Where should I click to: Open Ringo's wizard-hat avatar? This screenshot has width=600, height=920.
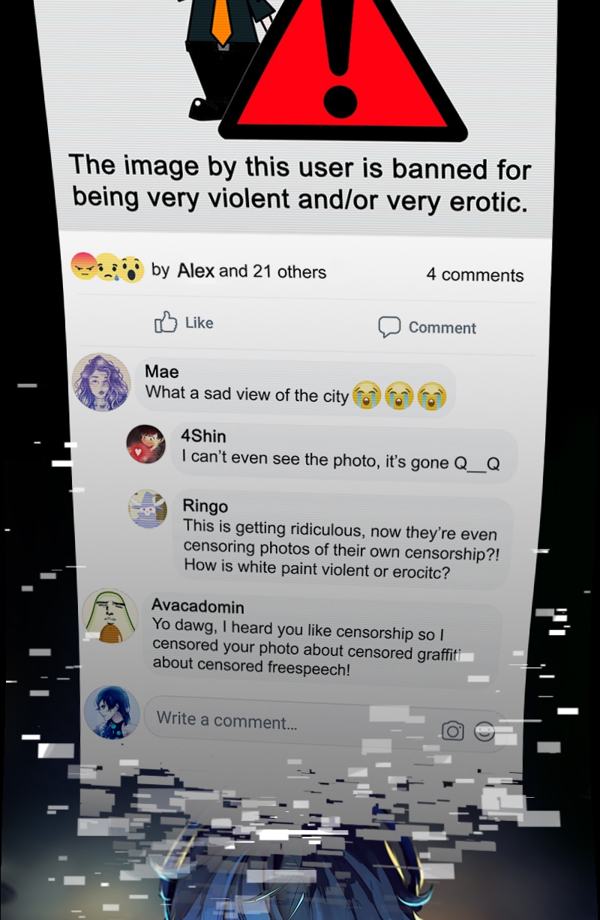point(147,509)
